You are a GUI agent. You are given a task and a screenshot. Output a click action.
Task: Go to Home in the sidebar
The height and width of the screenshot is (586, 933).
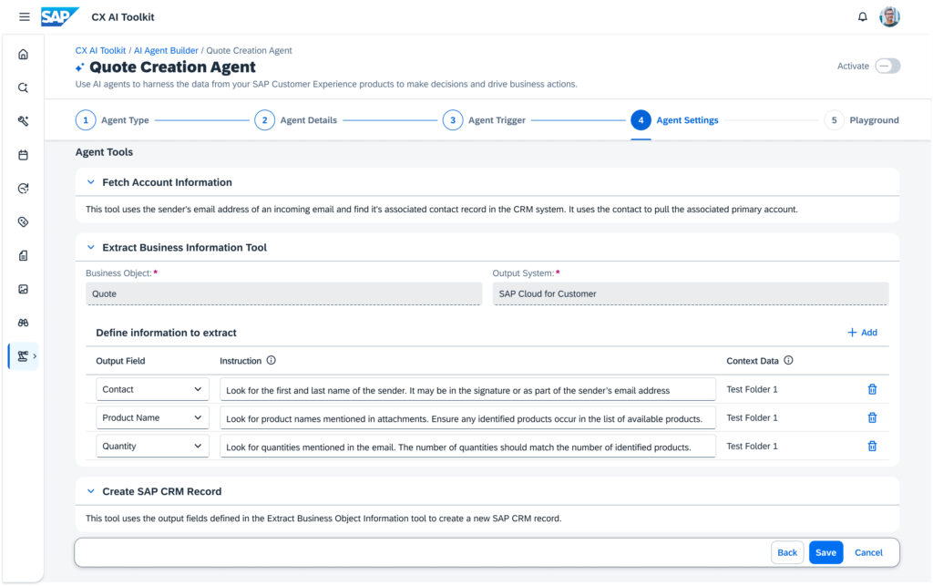[23, 54]
